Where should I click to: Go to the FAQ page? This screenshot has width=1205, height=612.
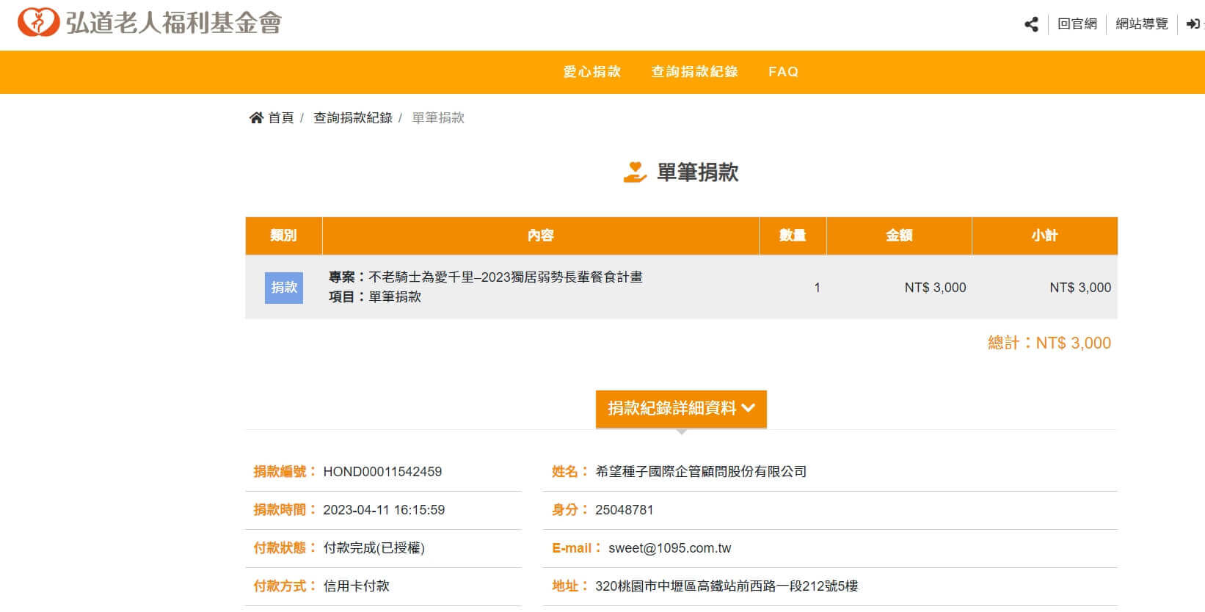pyautogui.click(x=783, y=72)
